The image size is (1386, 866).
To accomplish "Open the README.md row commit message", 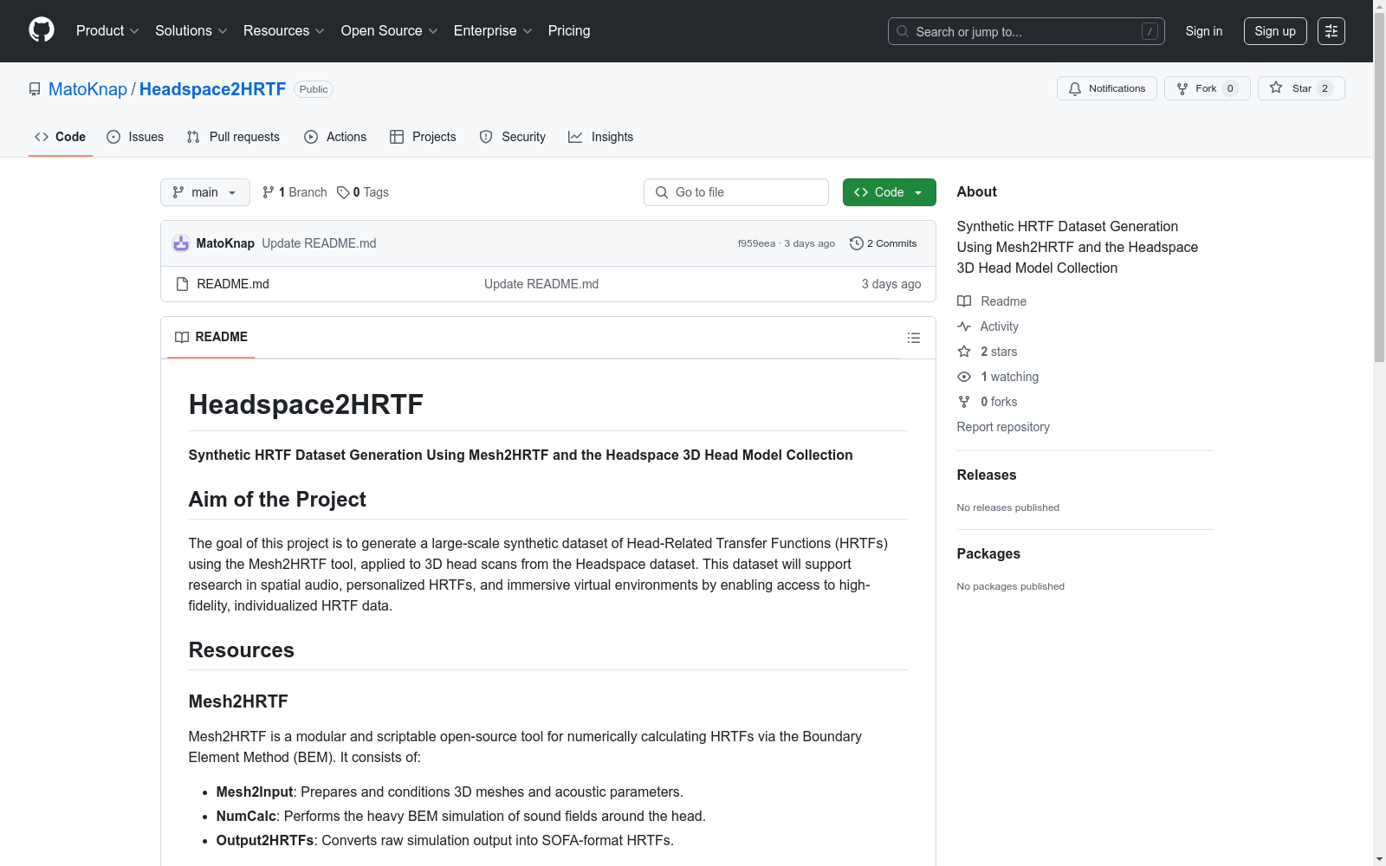I will [x=541, y=284].
